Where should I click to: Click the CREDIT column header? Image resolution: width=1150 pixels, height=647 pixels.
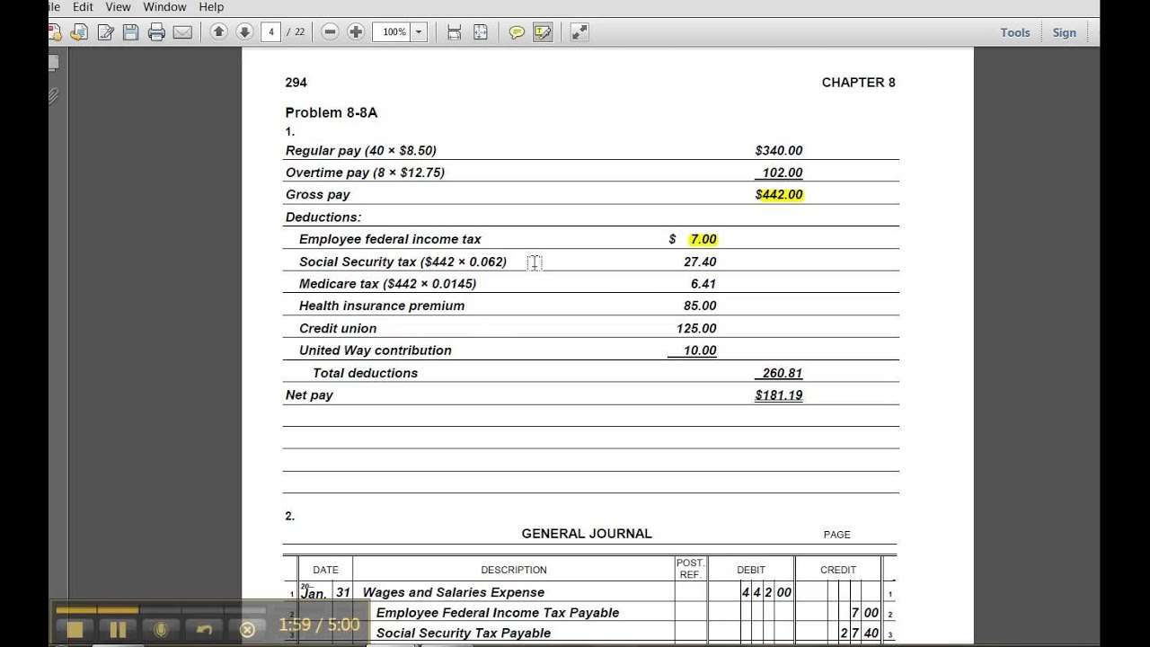tap(838, 570)
